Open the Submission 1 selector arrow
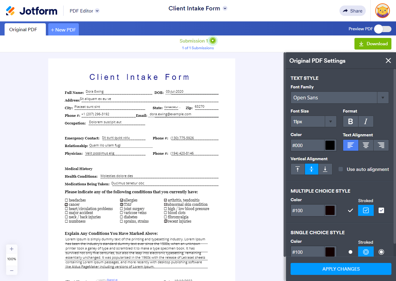 point(213,41)
